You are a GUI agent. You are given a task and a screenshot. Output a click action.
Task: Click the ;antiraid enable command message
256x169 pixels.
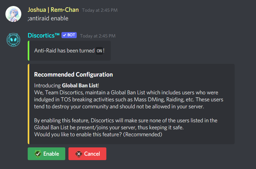48,18
